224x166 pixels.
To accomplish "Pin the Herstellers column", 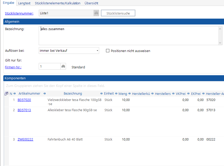I will coord(173,94).
